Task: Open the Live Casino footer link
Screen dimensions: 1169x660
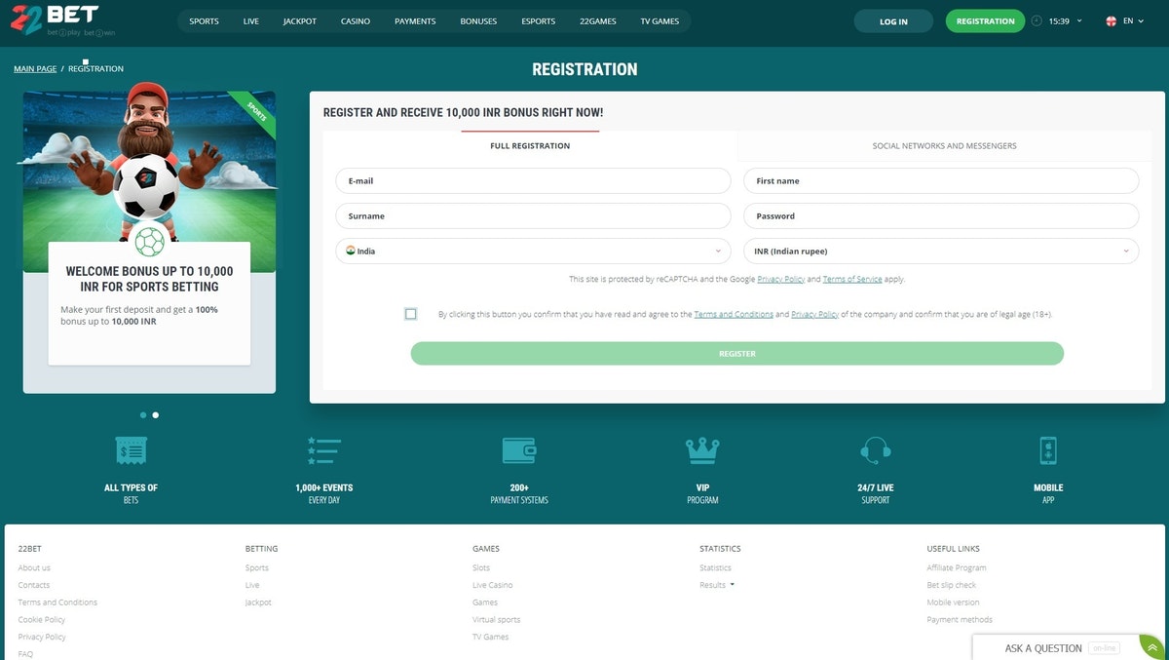Action: (x=492, y=585)
